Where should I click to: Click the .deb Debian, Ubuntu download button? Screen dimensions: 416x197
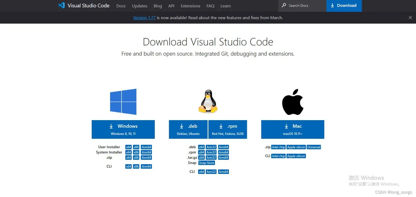tap(188, 129)
